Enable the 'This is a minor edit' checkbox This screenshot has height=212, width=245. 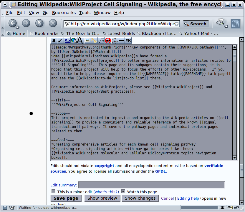53,191
